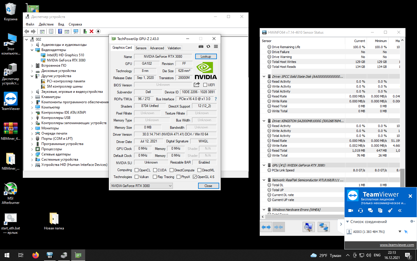Collapse TeamViewer toolbar with double chevron
417x261 pixels.
400,211
